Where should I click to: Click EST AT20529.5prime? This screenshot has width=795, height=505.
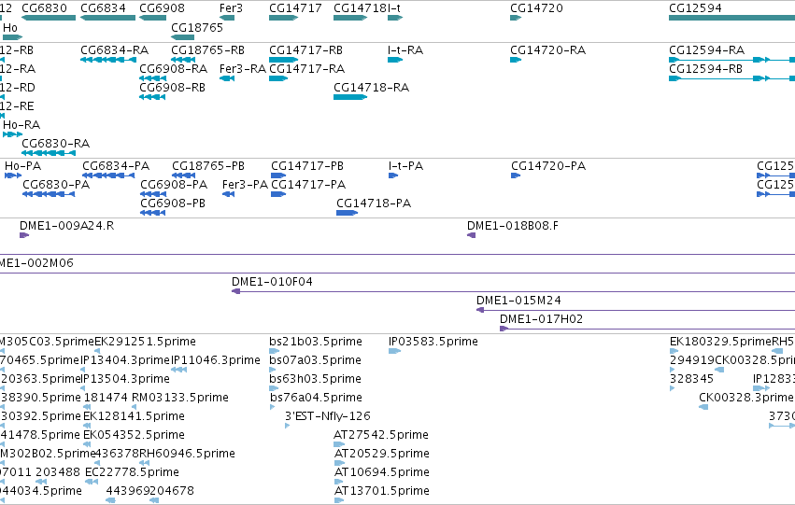tap(339, 463)
